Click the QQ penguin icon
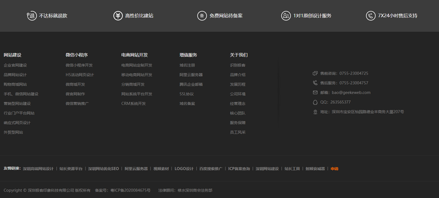 [x=315, y=102]
